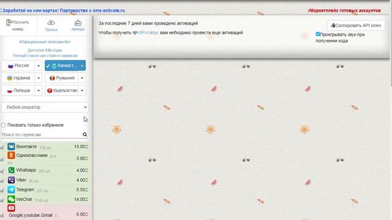This screenshot has width=392, height=220.
Task: Favorite WeChat with its star
Action: click(2, 200)
